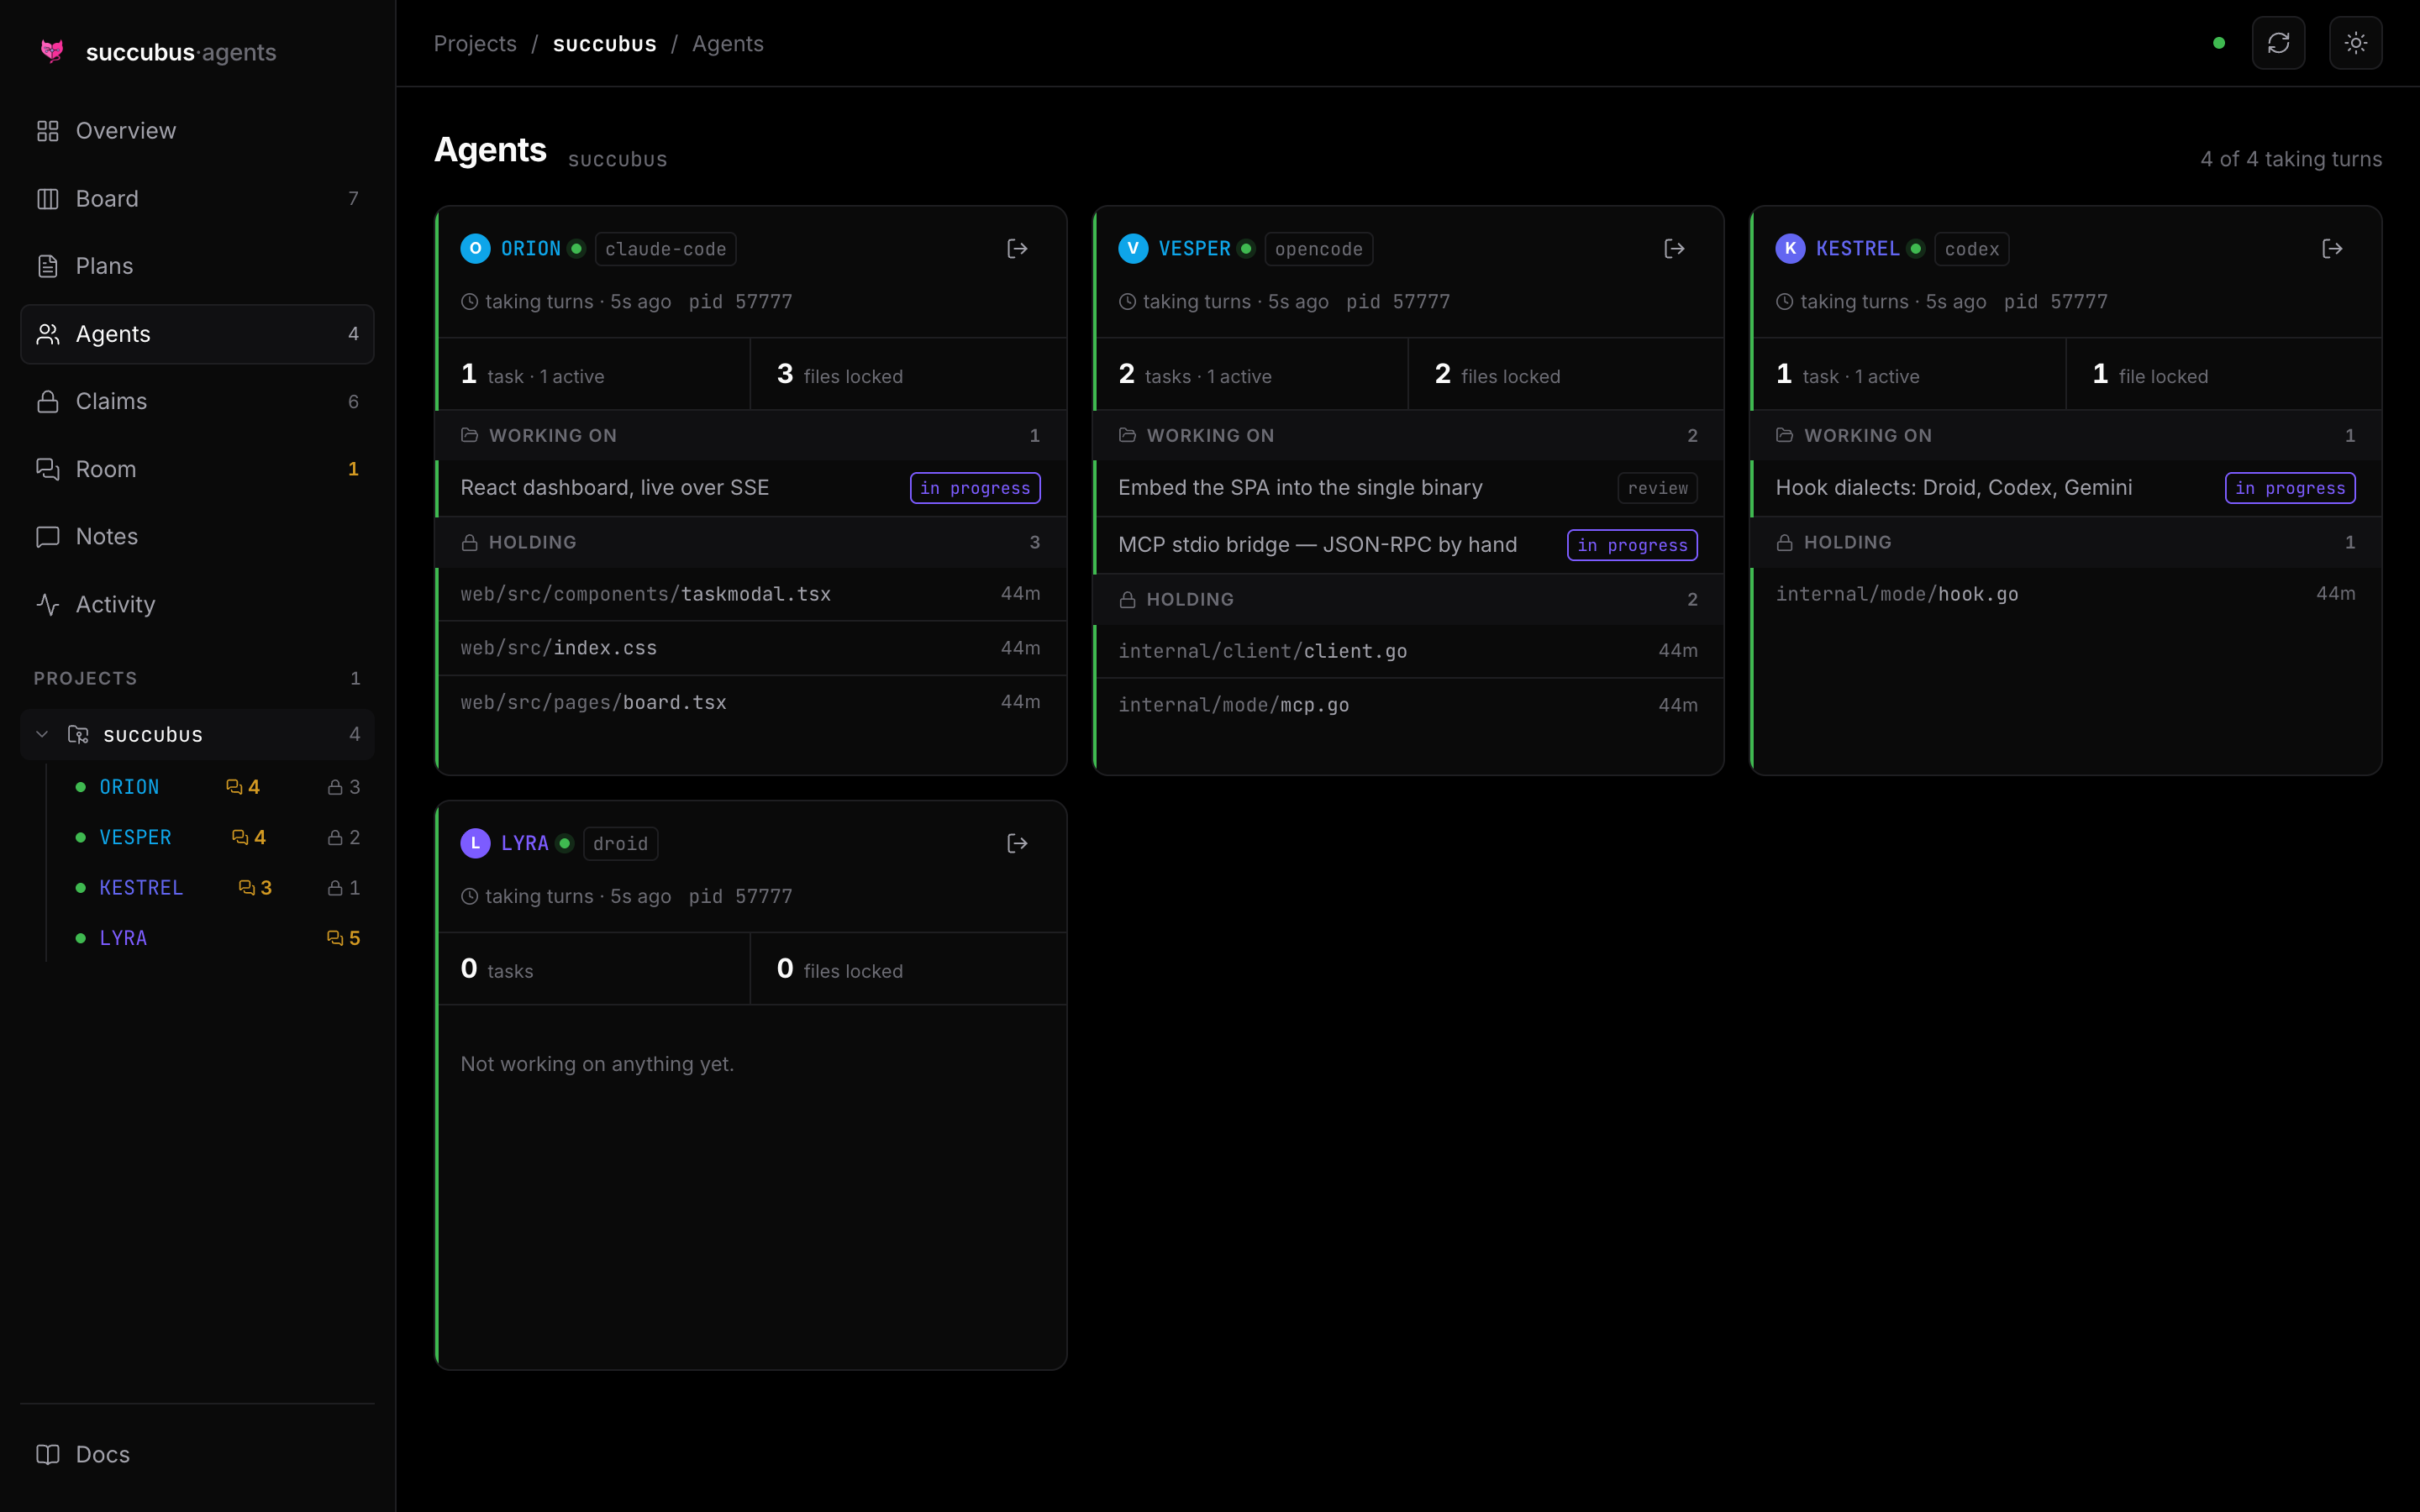Click locked file internal/mode/mcp.go

[x=1409, y=705]
